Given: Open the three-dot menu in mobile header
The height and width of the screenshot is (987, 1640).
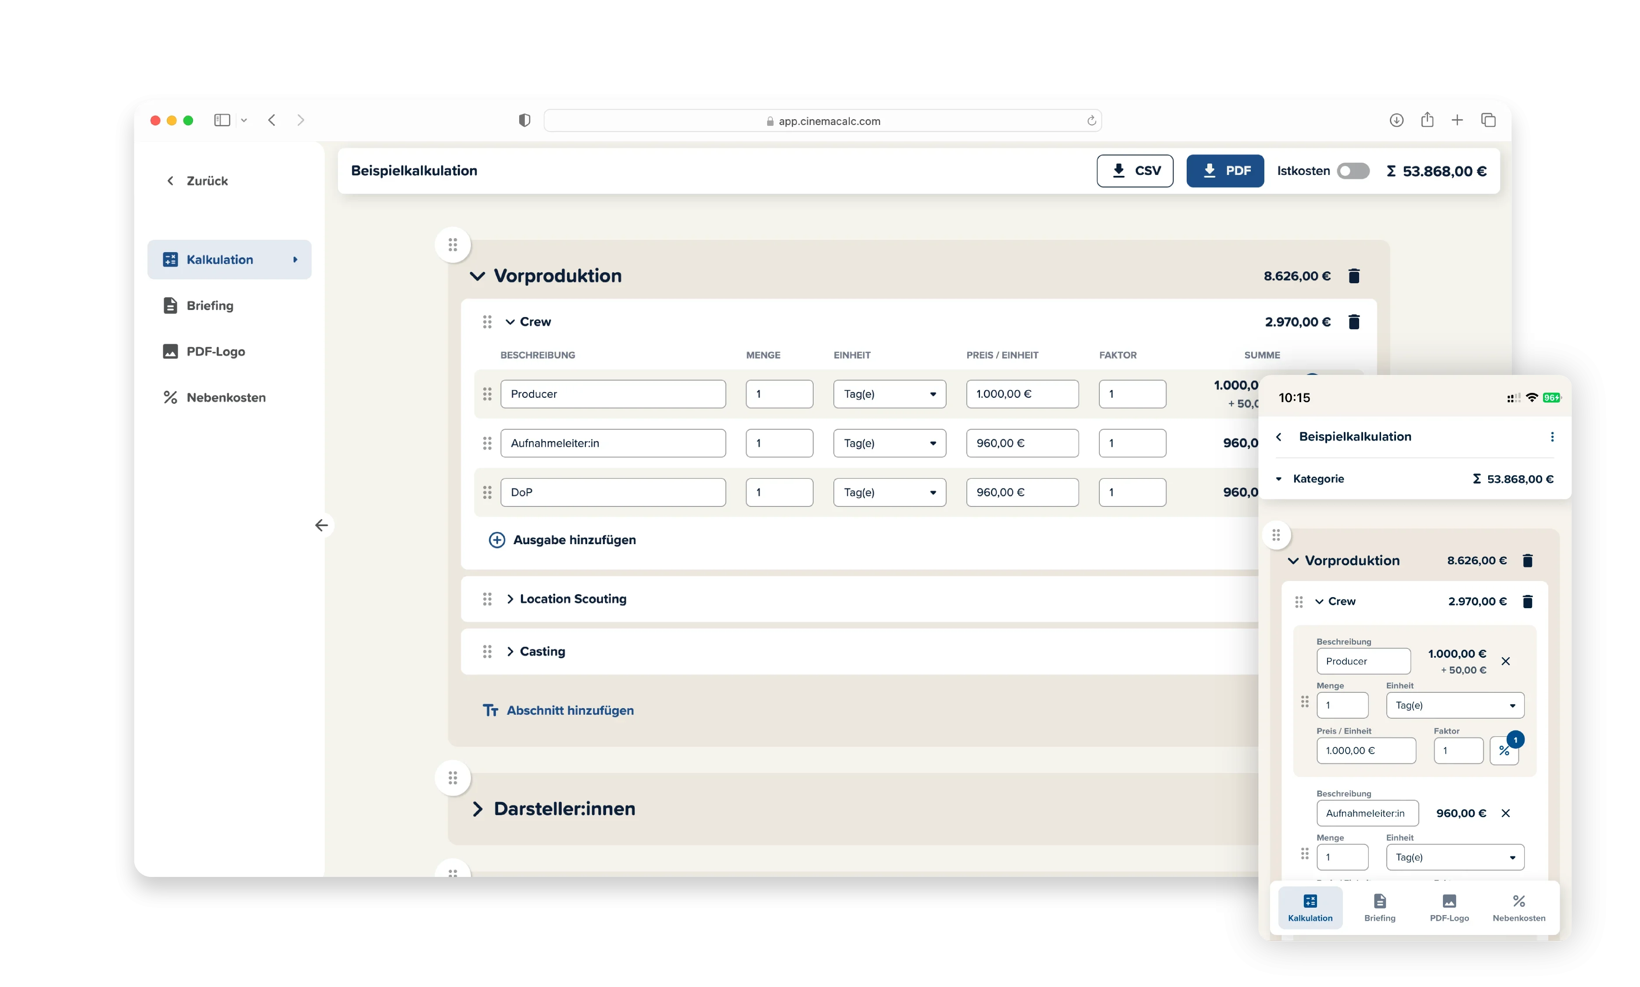Looking at the screenshot, I should (1552, 437).
